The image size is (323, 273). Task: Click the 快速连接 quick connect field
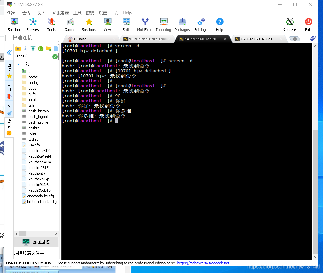(32, 38)
